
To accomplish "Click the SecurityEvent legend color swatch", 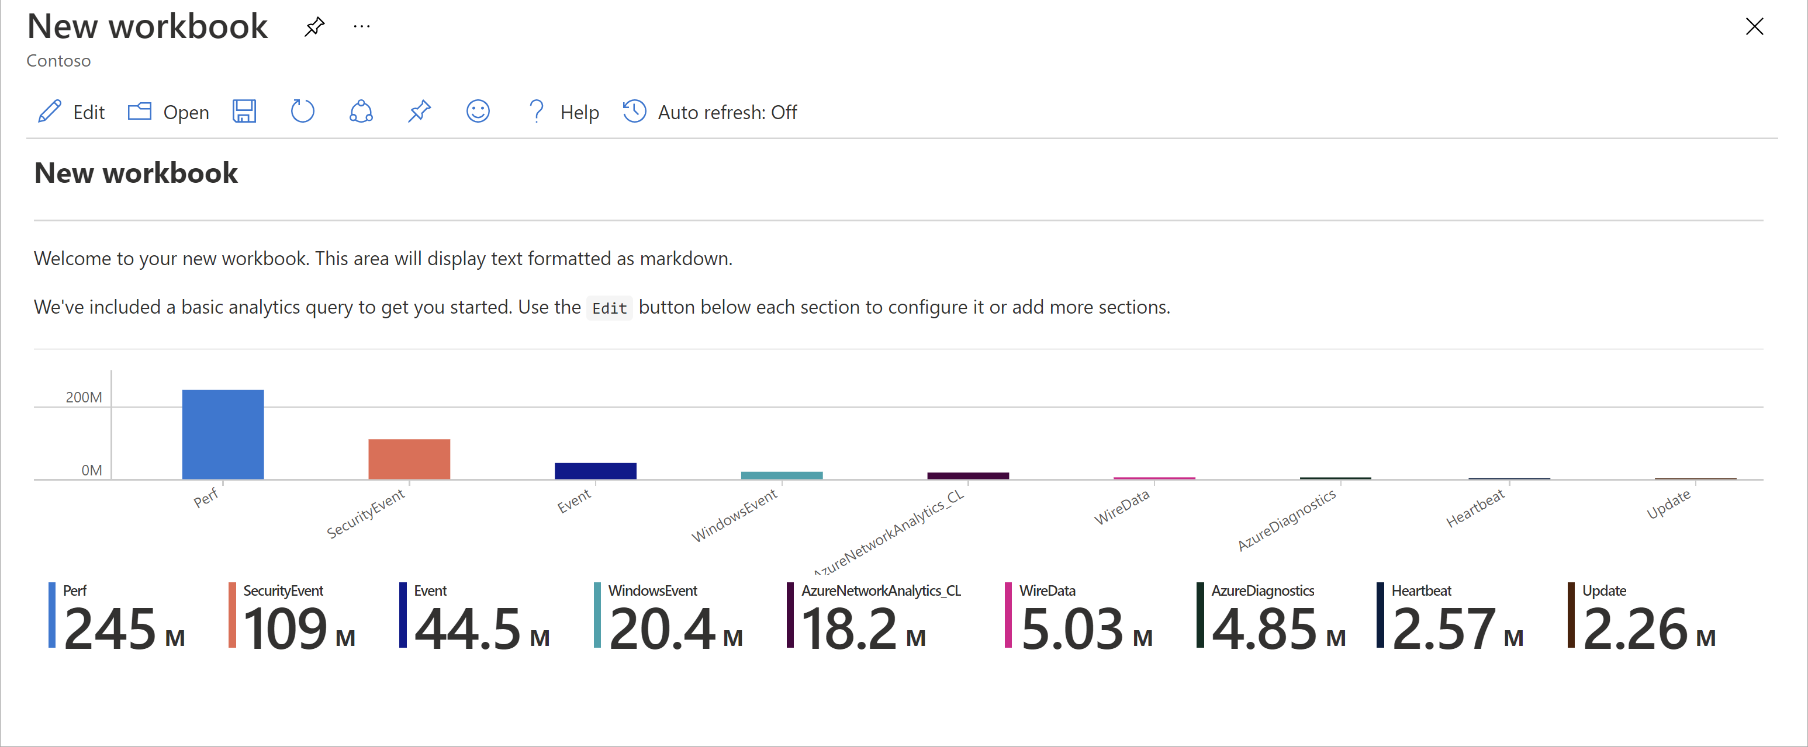I will click(232, 615).
